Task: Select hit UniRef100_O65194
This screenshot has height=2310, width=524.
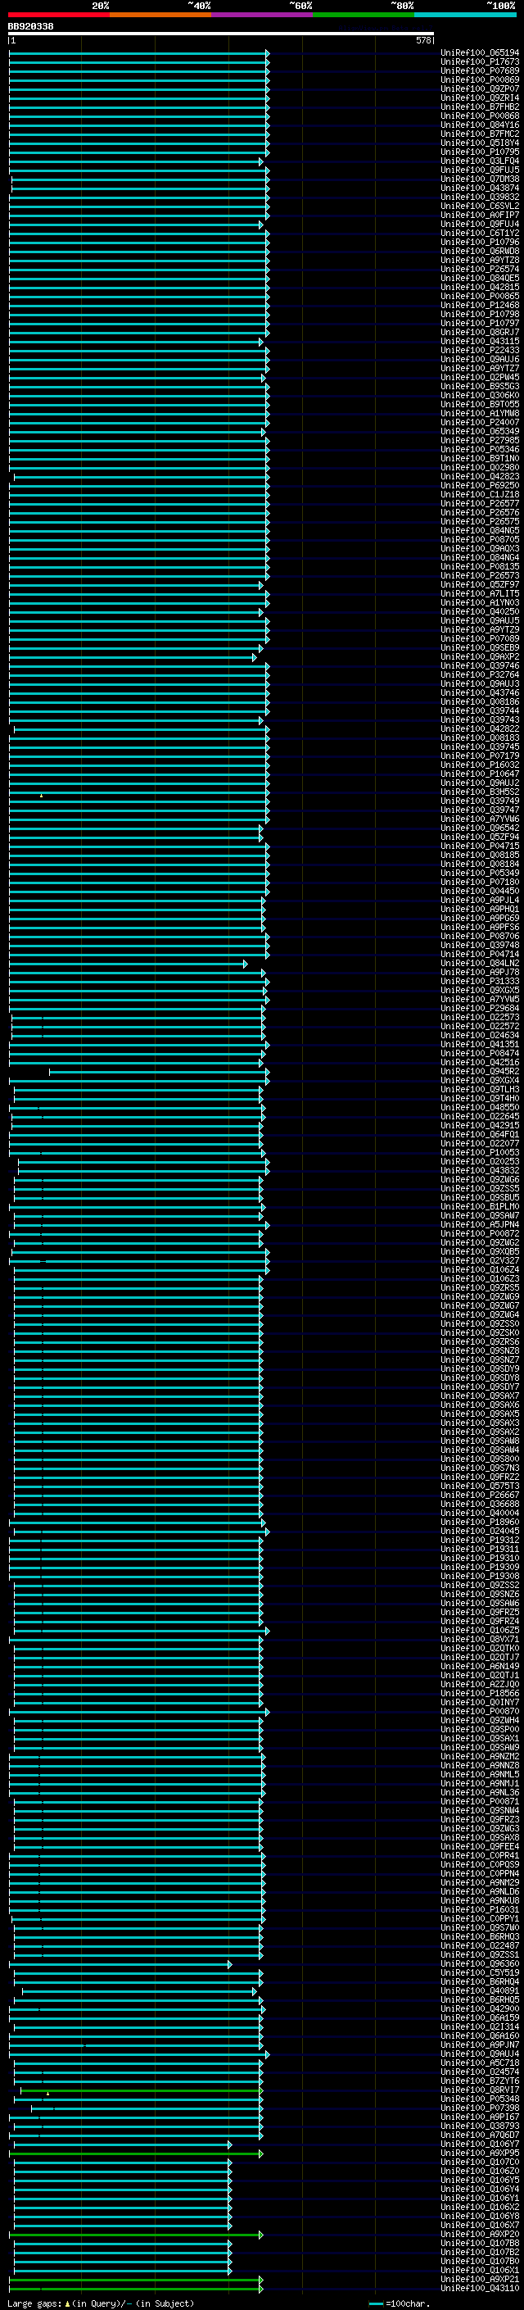Action: click(480, 53)
